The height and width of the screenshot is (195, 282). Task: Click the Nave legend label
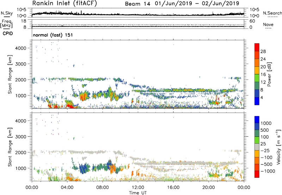pyautogui.click(x=268, y=24)
